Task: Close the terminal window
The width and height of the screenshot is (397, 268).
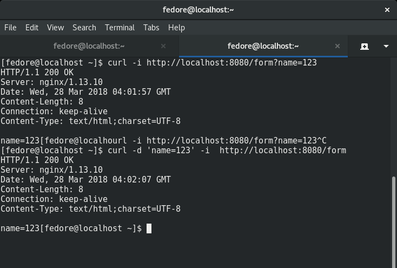Action: [x=387, y=10]
